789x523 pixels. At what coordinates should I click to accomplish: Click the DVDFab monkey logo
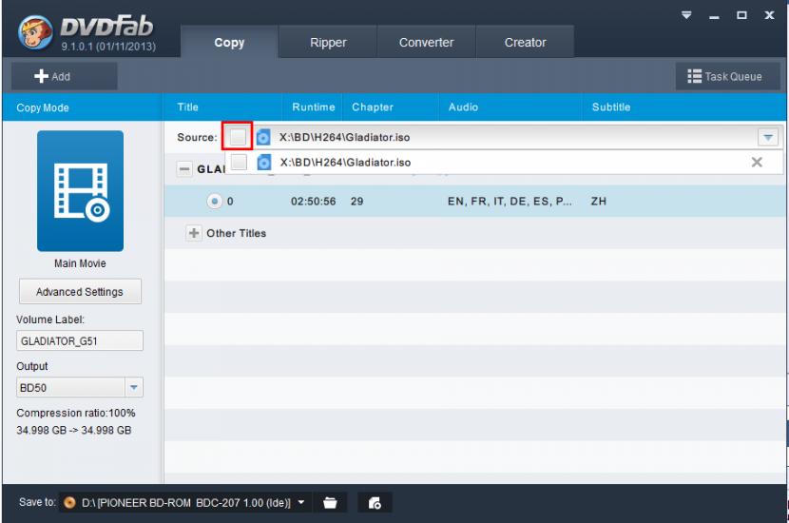tap(35, 32)
